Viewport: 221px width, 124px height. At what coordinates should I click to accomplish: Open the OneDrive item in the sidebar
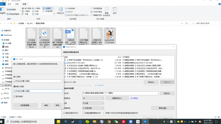tap(7, 35)
